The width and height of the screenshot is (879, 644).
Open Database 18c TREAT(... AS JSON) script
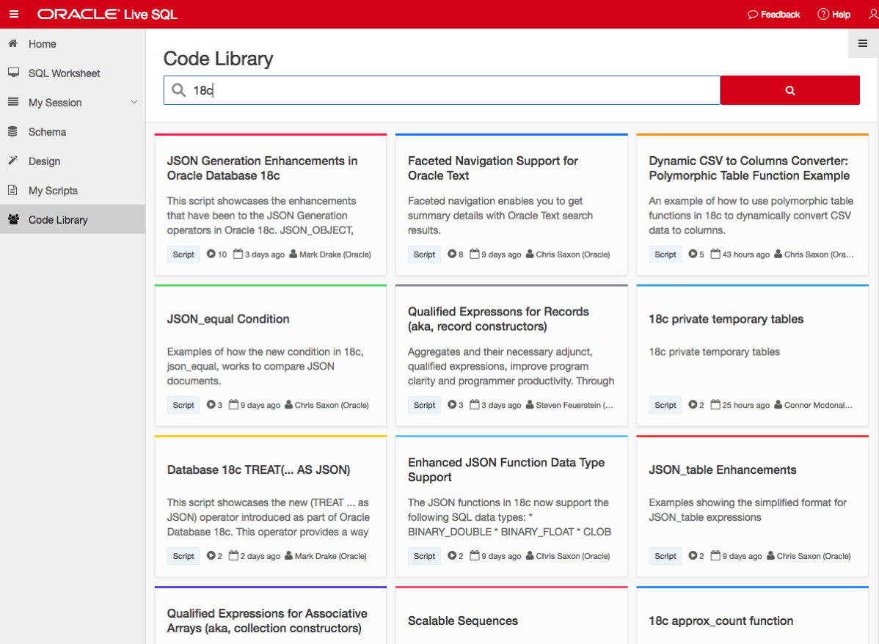coord(258,469)
